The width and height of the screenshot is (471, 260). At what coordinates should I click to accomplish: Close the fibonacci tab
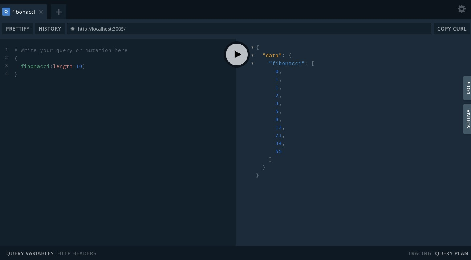[41, 12]
